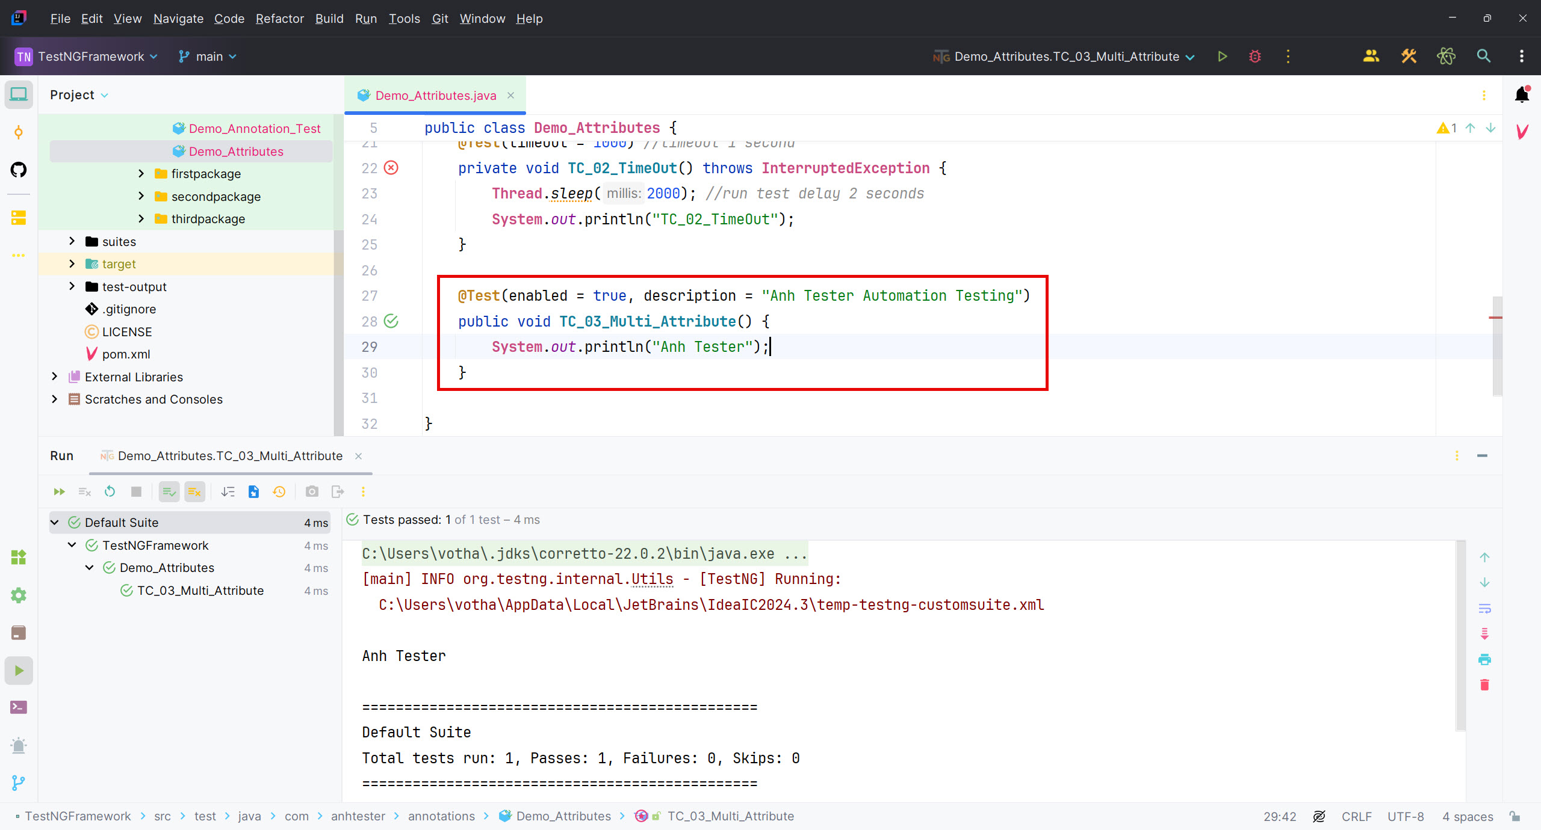Open the Terminal tool window
This screenshot has width=1541, height=830.
coord(19,707)
